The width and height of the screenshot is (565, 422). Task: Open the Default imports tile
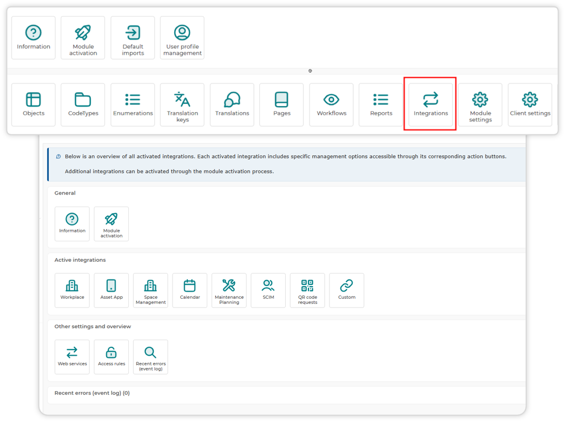tap(133, 38)
